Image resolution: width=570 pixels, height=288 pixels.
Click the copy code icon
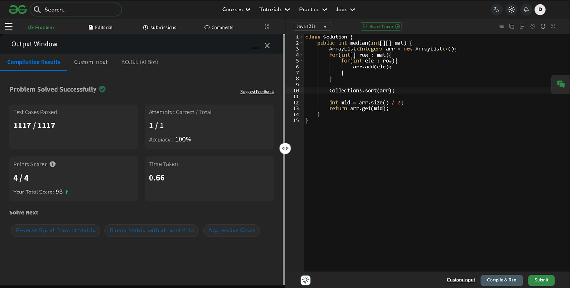click(x=512, y=26)
